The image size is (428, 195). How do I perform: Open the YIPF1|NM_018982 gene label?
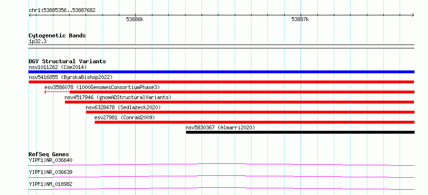(x=50, y=184)
